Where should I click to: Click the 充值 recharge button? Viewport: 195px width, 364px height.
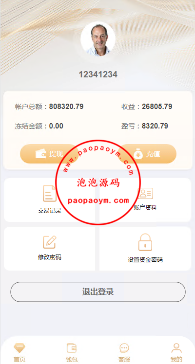(x=147, y=154)
